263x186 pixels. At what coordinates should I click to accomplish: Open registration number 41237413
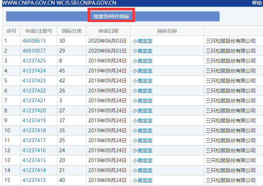click(x=34, y=180)
